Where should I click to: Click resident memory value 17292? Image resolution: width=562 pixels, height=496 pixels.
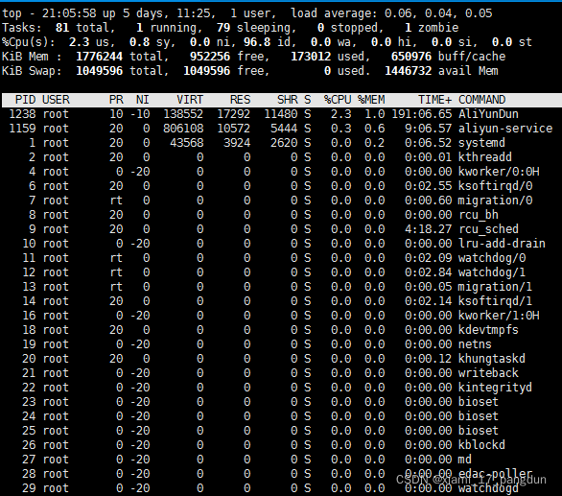234,114
